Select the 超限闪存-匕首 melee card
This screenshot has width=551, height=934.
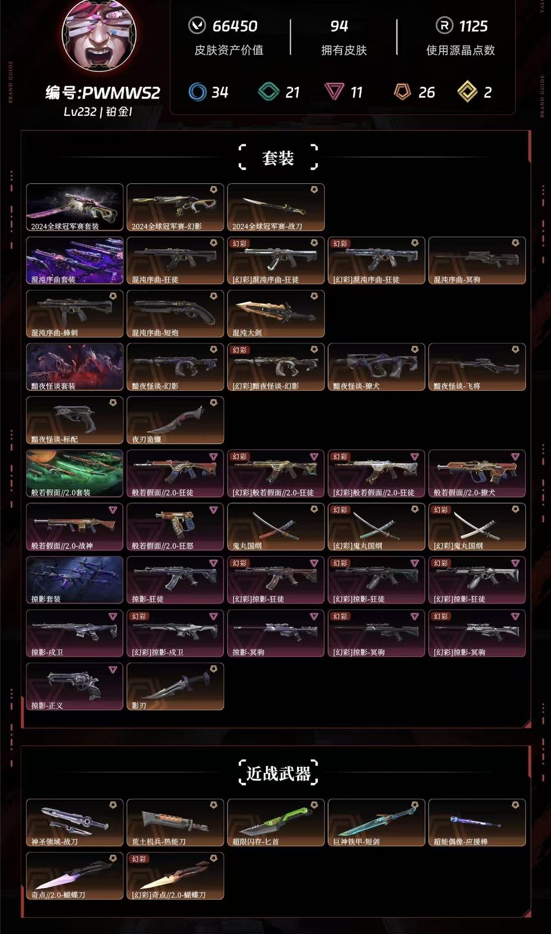[276, 823]
